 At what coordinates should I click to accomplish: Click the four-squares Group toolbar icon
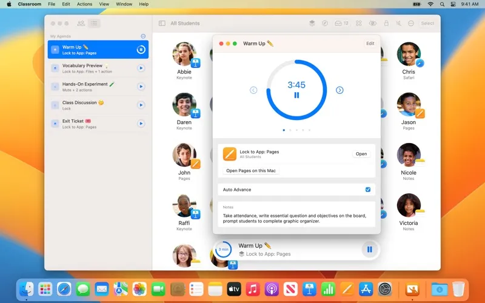pos(359,23)
